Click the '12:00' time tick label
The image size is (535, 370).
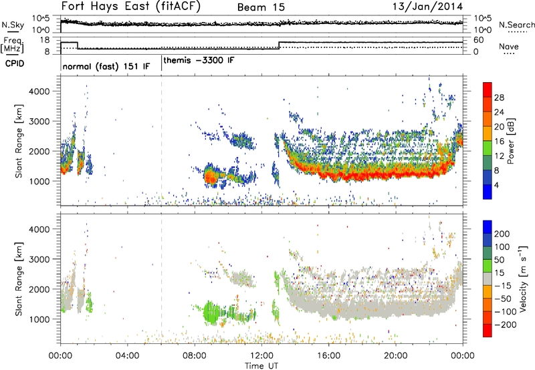tap(261, 356)
